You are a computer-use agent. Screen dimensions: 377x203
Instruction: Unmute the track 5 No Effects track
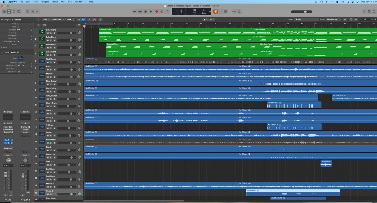pos(48,62)
